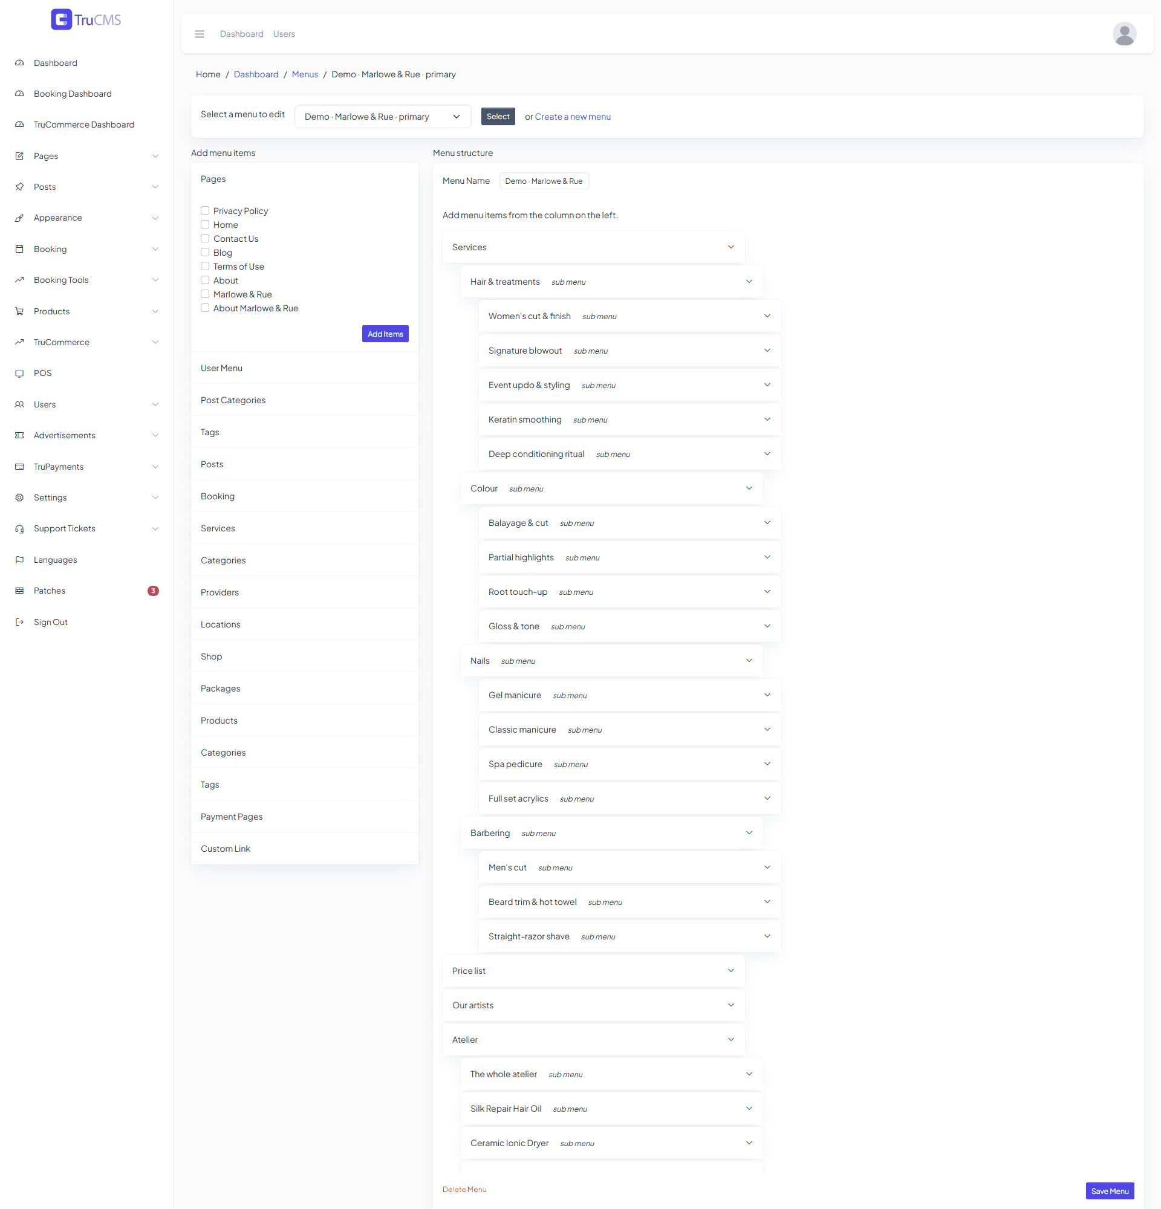1161x1209 pixels.
Task: Click the Languages flag icon
Action: [x=20, y=560]
